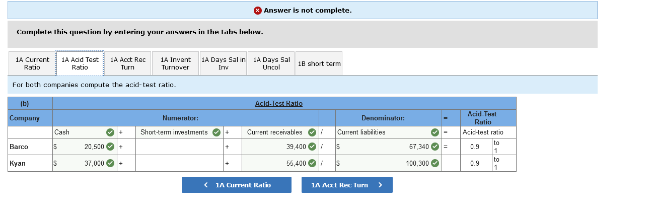Screen dimensions: 652x211
Task: Click the green check next to Cash header
Action: (110, 132)
